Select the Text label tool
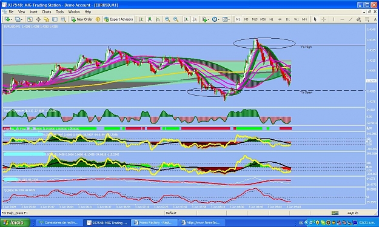This screenshot has width=379, height=227. (375, 19)
